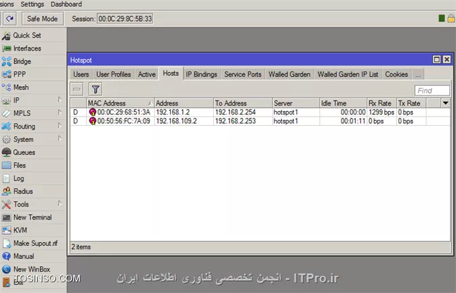456x293 pixels.
Task: Open the Settings menu
Action: pos(32,4)
